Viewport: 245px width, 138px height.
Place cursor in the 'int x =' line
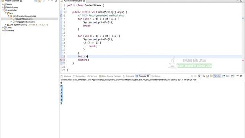click(x=83, y=56)
